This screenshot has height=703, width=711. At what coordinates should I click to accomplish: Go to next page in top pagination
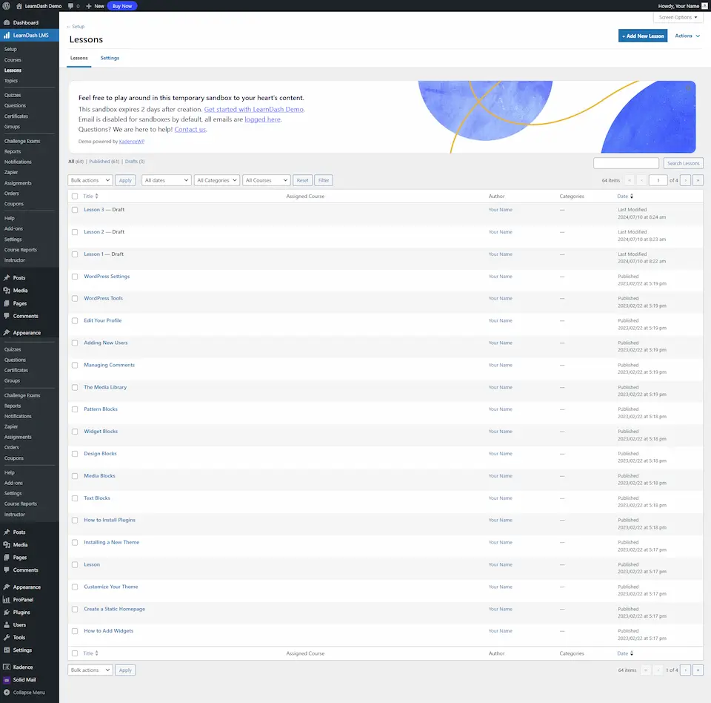click(686, 180)
